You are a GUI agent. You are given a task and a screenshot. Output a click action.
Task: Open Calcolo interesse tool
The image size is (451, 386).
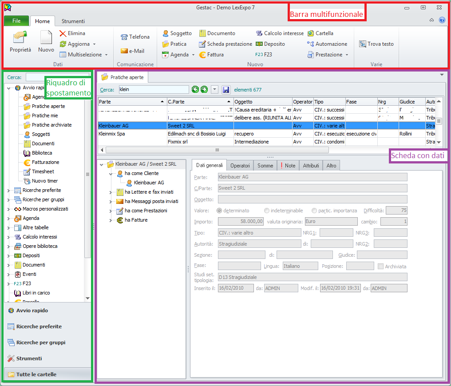pos(280,33)
